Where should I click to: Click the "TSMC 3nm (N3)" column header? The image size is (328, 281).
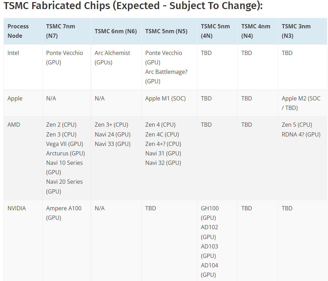point(296,31)
